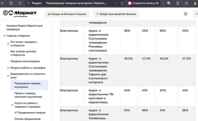Open Взаиморасчеты и стоимость услуг
Screen dimensions: 198x121
28,76
